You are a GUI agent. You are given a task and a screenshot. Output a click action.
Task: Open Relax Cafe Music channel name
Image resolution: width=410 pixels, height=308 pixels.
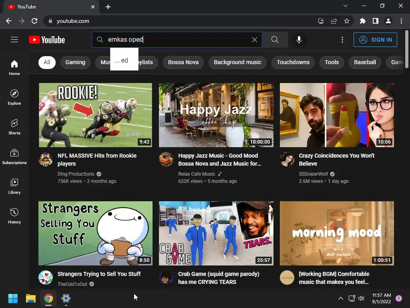[197, 174]
